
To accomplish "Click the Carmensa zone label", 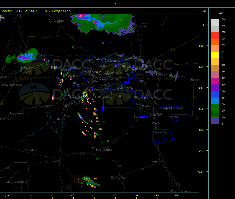I will pos(160,132).
